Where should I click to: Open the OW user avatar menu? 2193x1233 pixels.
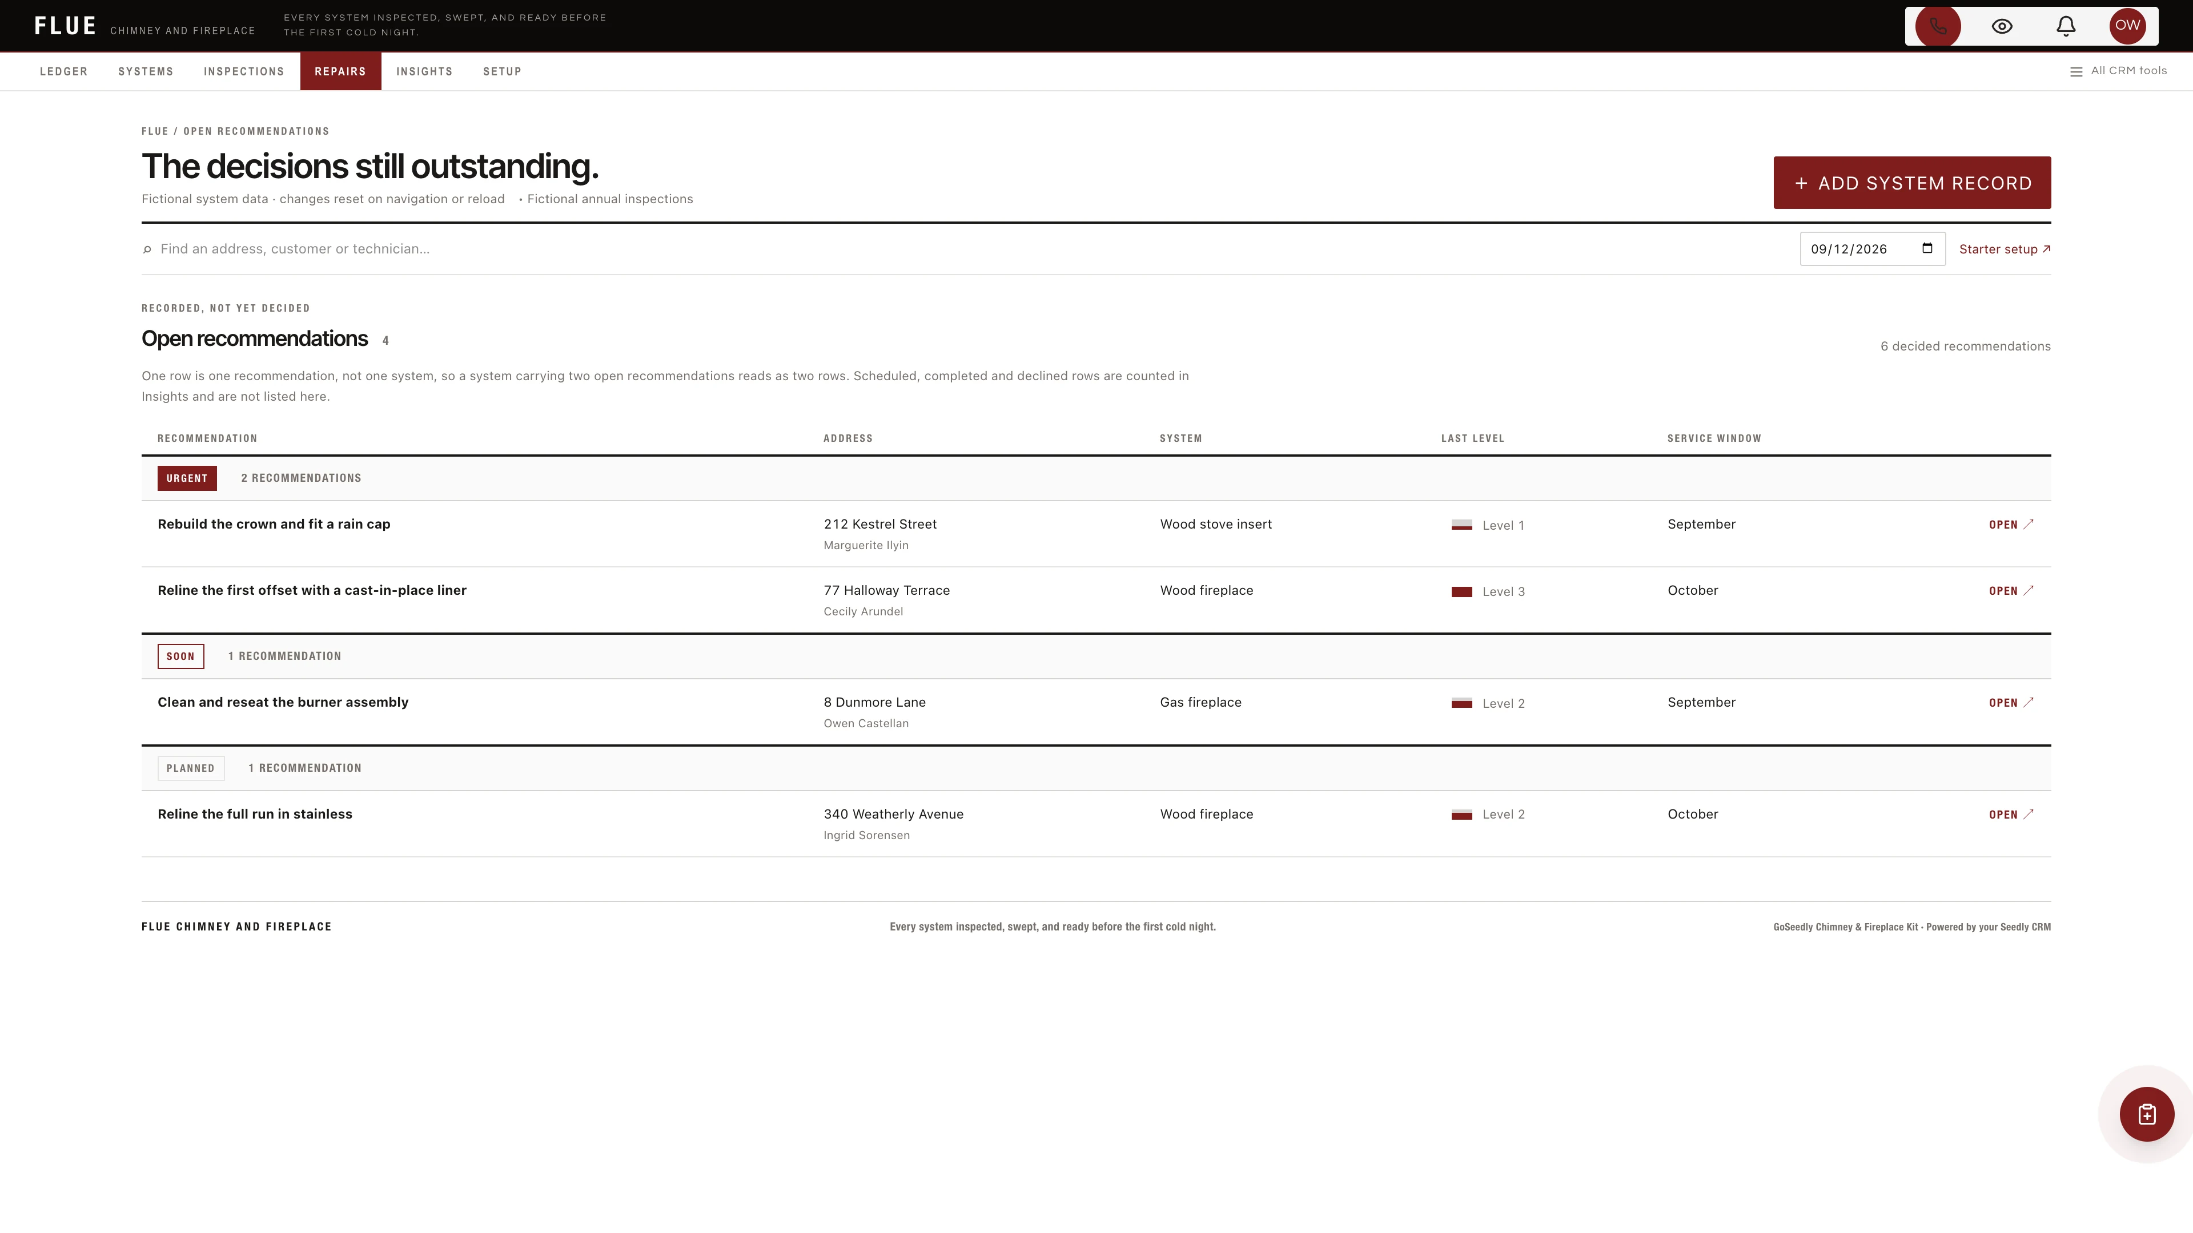click(x=2127, y=26)
